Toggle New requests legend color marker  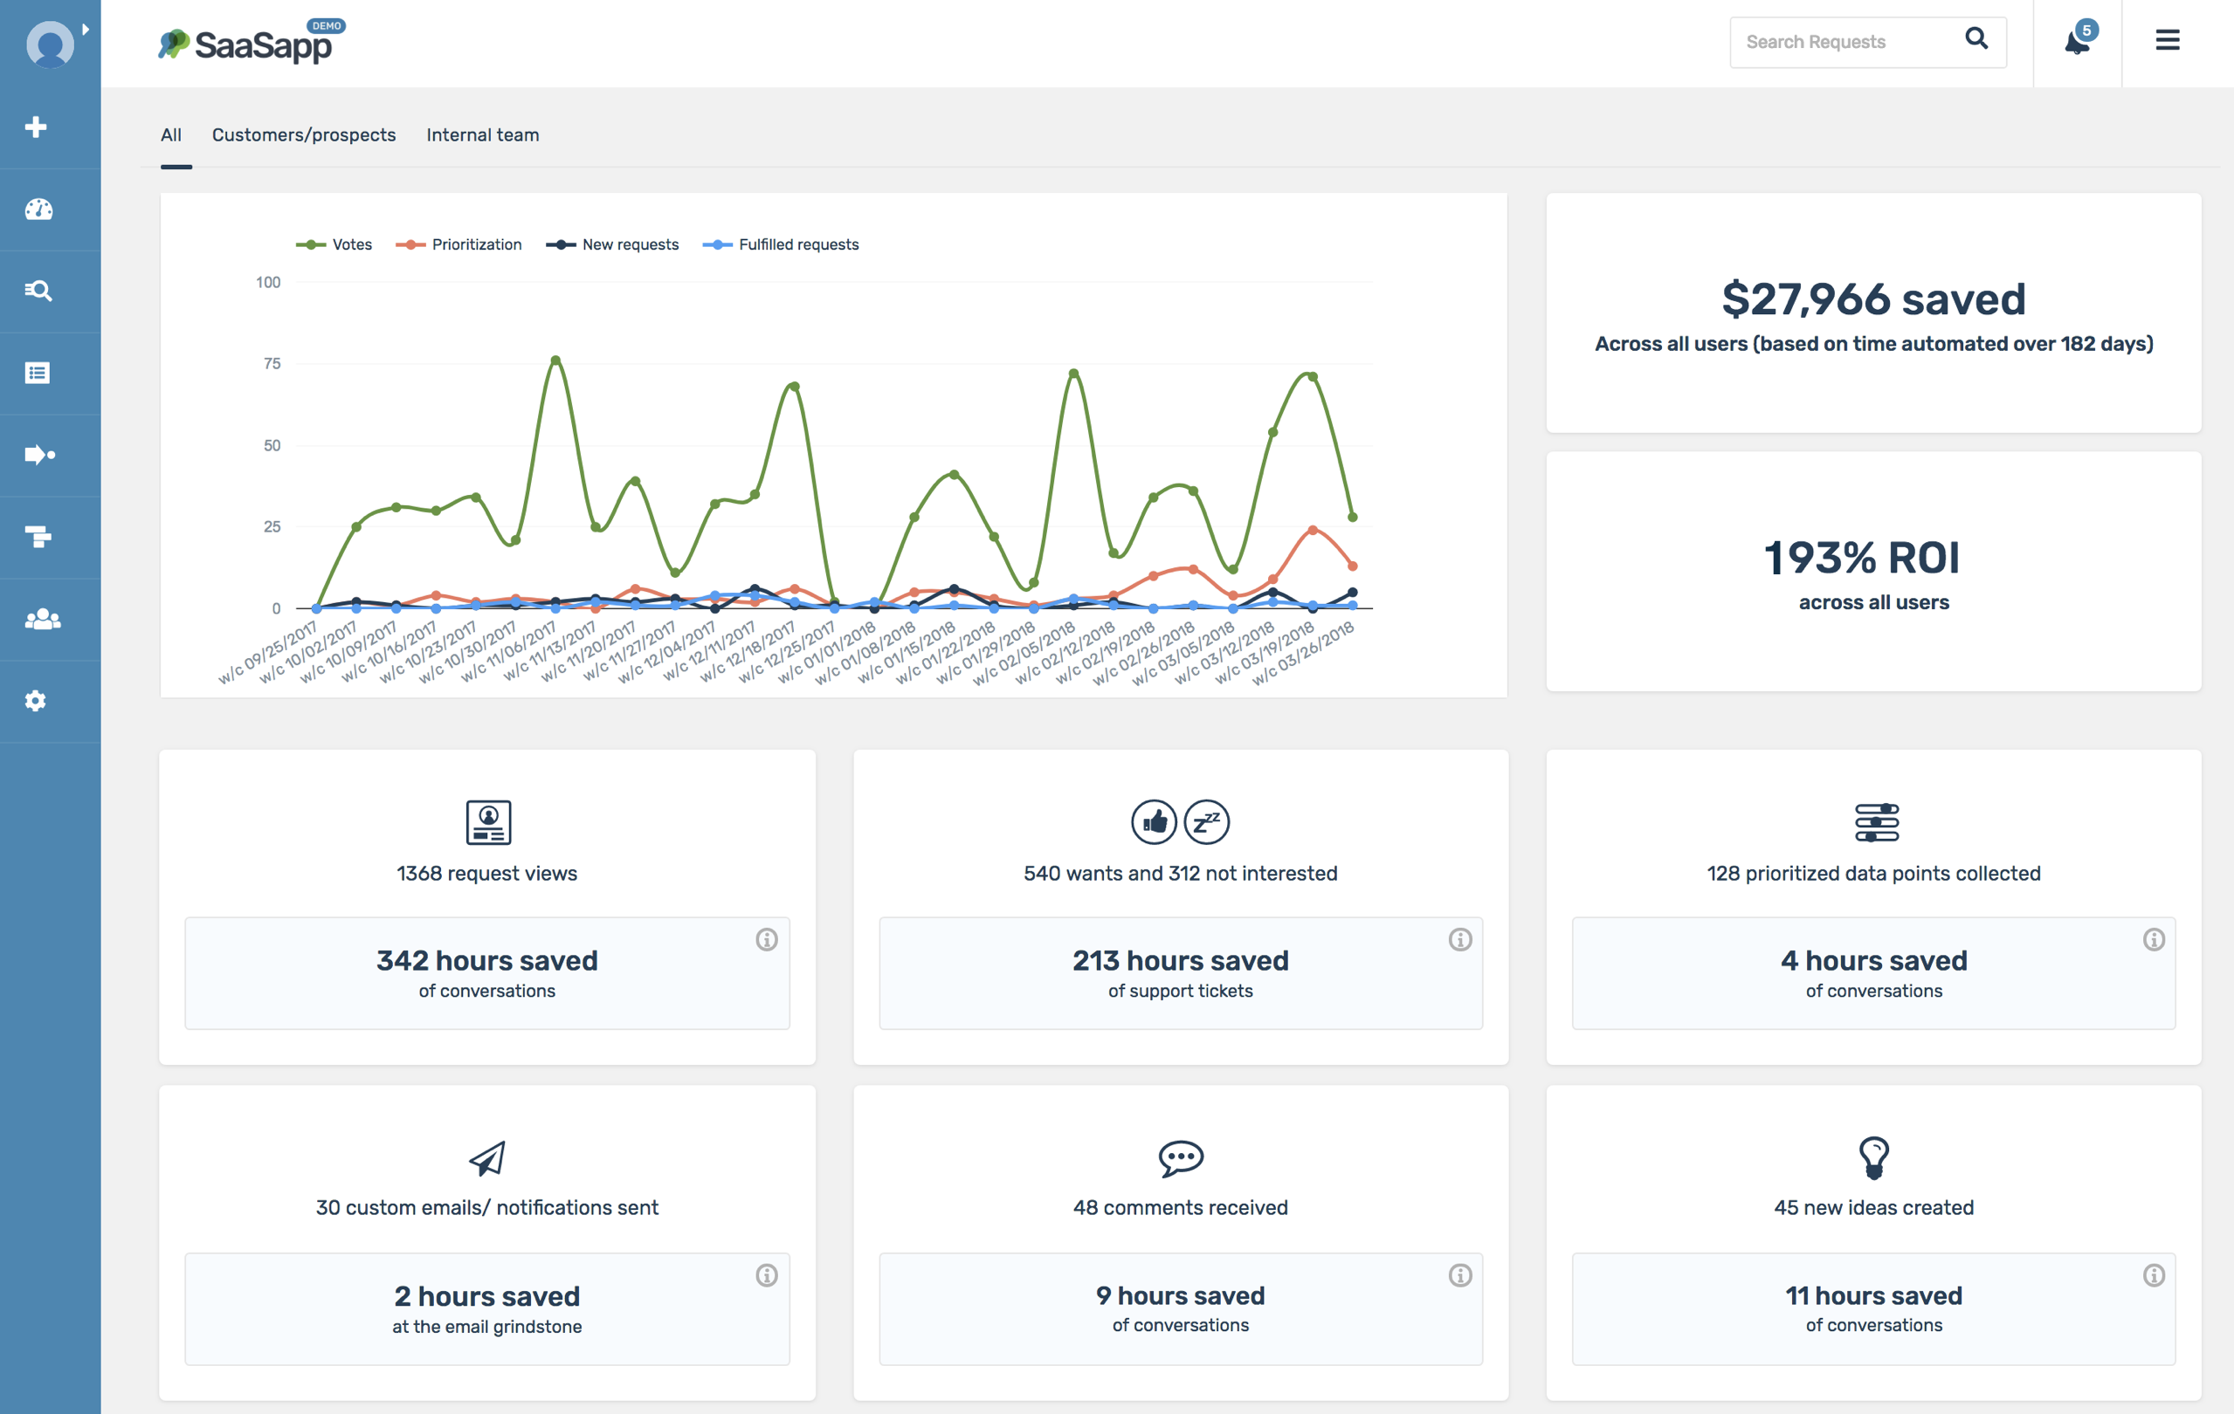(x=561, y=244)
